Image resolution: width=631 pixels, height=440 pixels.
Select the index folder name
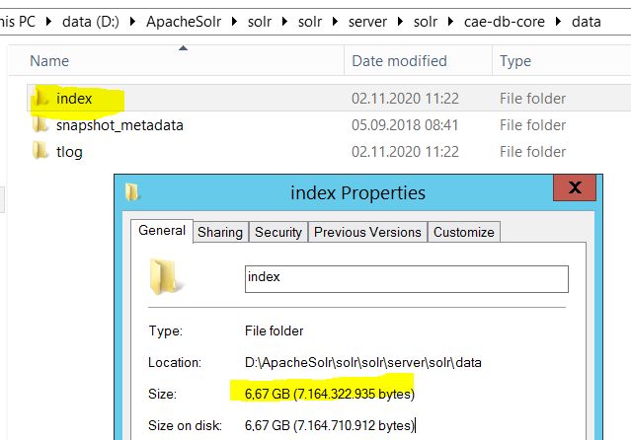[x=74, y=99]
